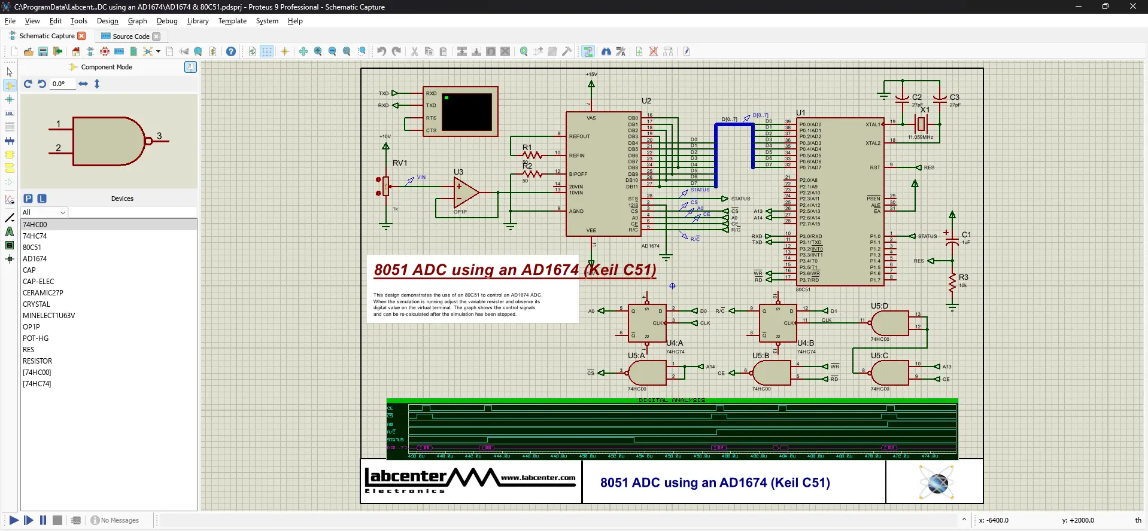Run the simulation with the Play button
1148x531 pixels.
(14, 520)
